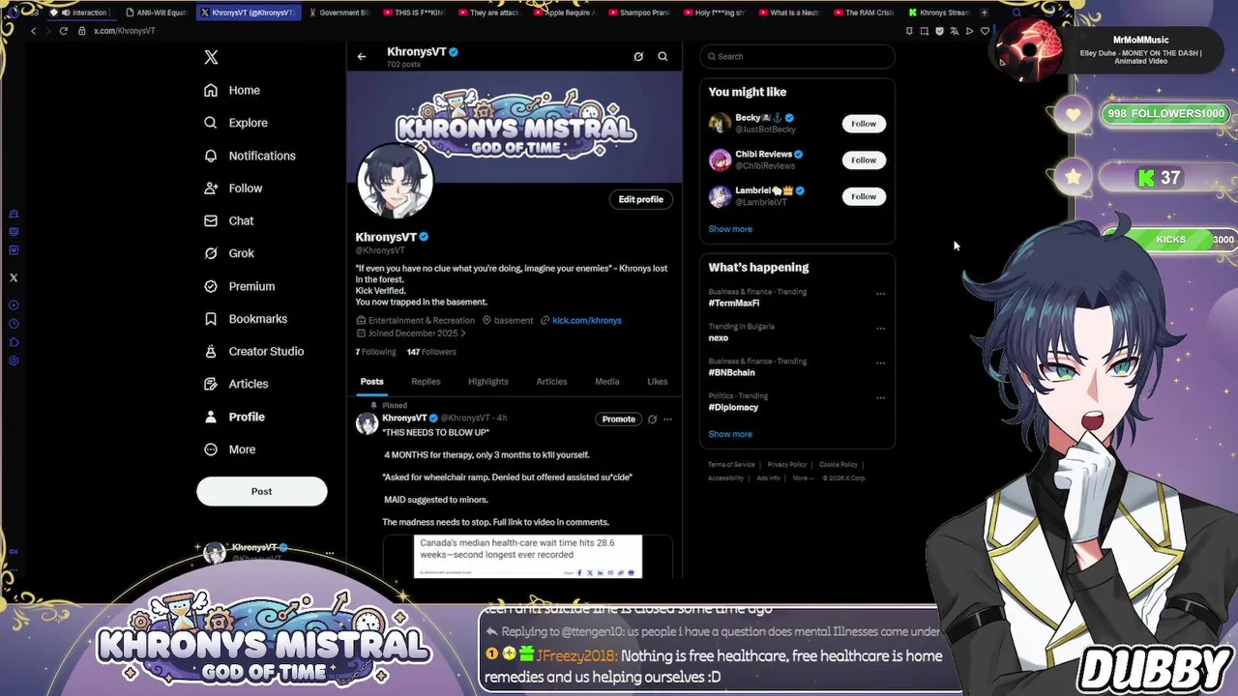
Task: Go to Home in X sidebar
Action: 232,90
